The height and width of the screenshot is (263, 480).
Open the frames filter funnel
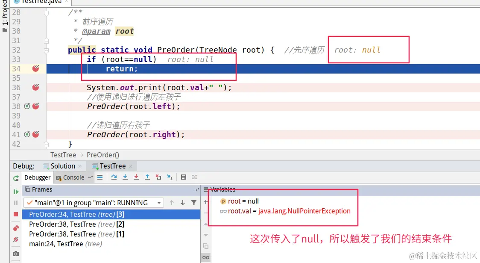(194, 203)
